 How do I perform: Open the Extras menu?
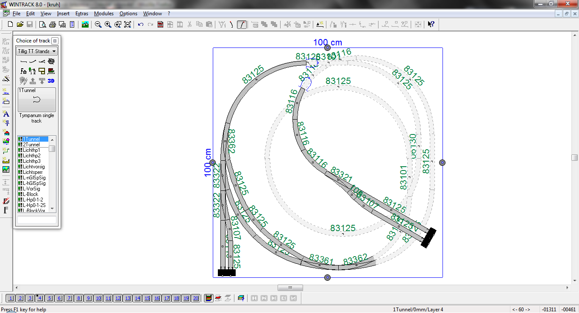(81, 14)
